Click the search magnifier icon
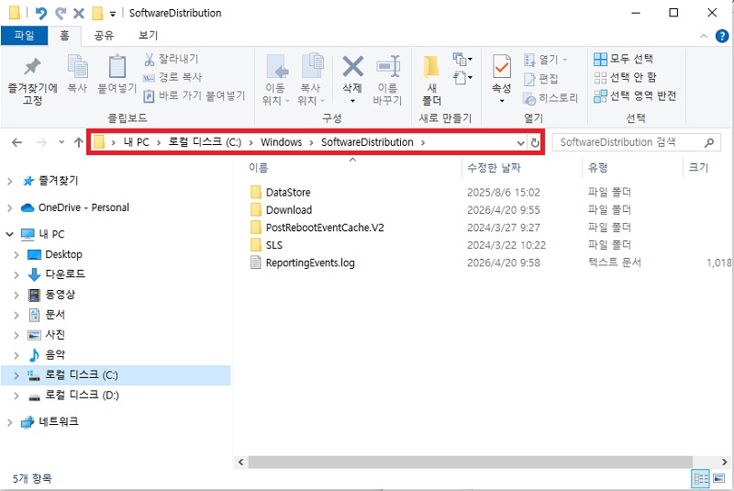Image resolution: width=734 pixels, height=491 pixels. 709,142
